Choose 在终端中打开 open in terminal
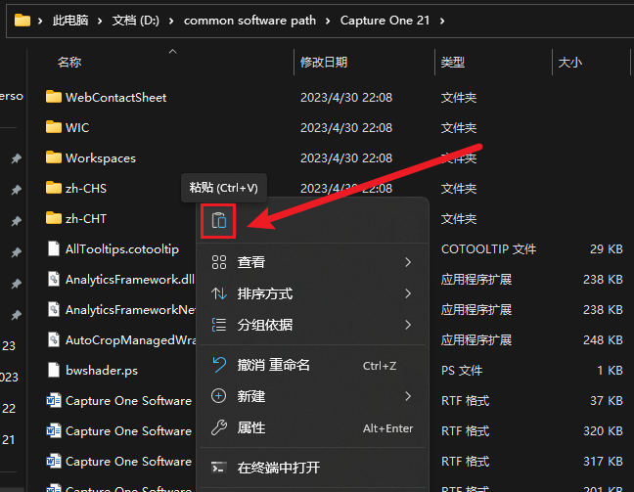634x492 pixels. [312, 468]
